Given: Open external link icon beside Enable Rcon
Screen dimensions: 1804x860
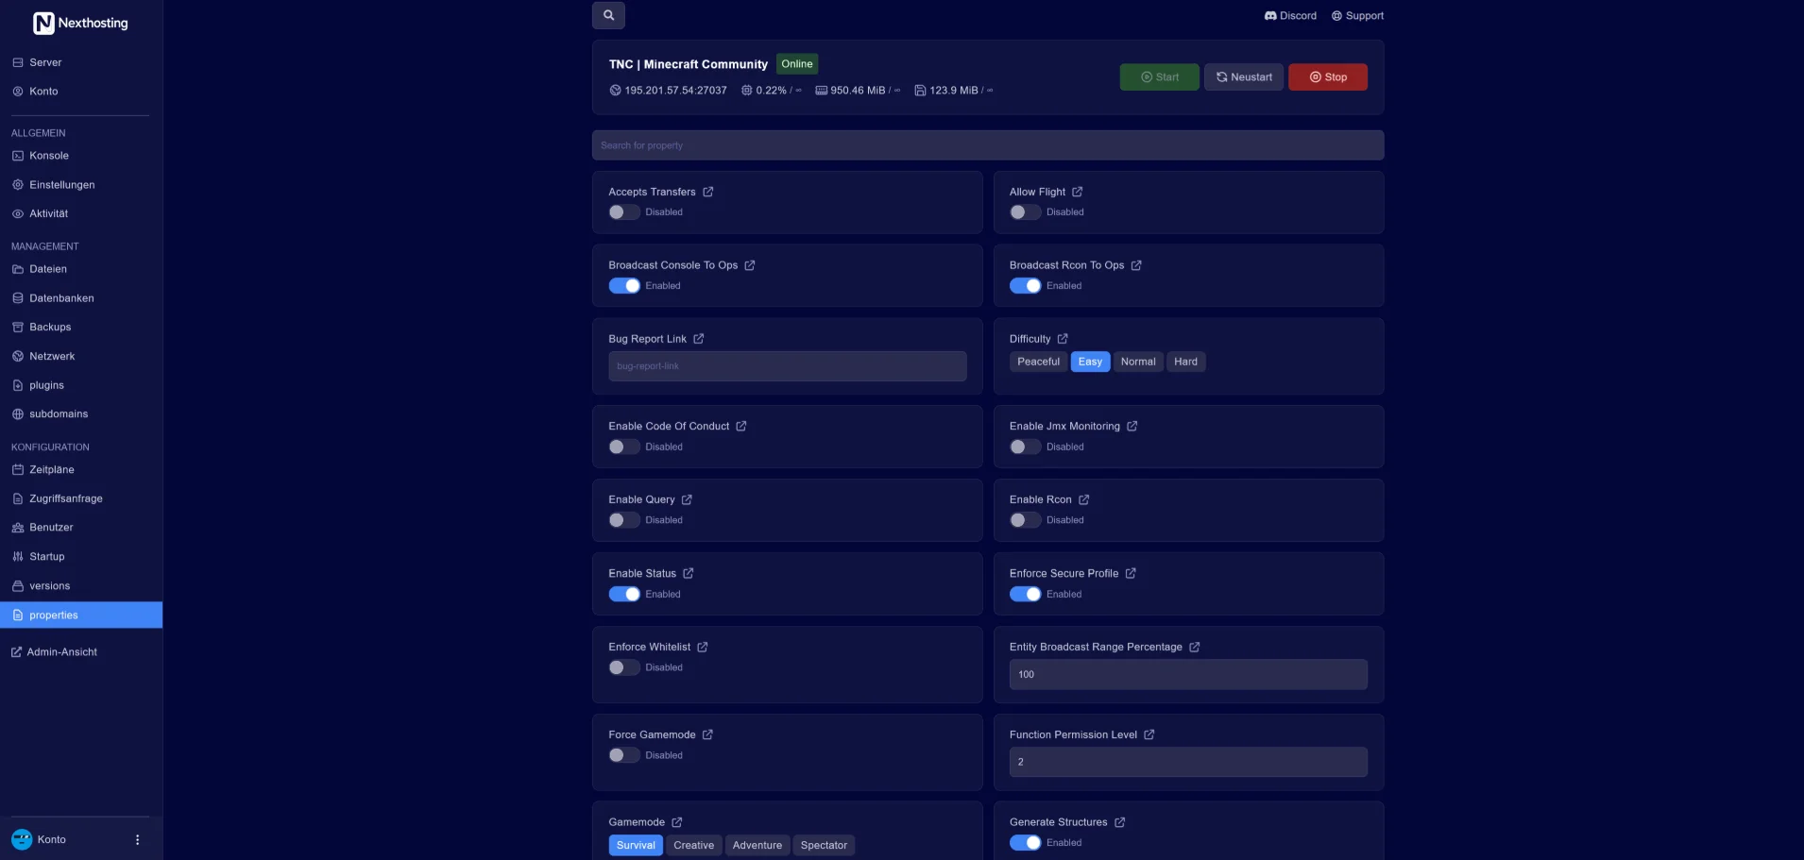Looking at the screenshot, I should (1084, 499).
